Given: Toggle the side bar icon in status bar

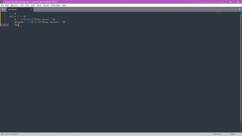Looking at the screenshot, I should 3,134.
